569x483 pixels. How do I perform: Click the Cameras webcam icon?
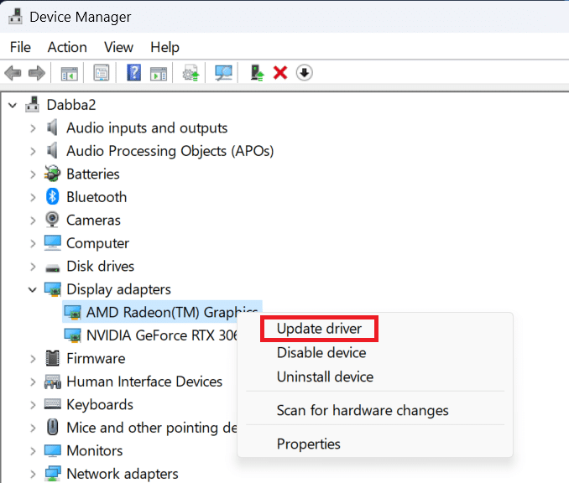click(x=52, y=220)
